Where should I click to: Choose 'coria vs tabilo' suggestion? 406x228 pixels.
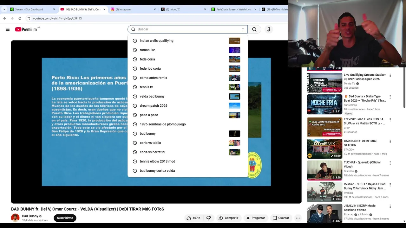click(x=187, y=143)
